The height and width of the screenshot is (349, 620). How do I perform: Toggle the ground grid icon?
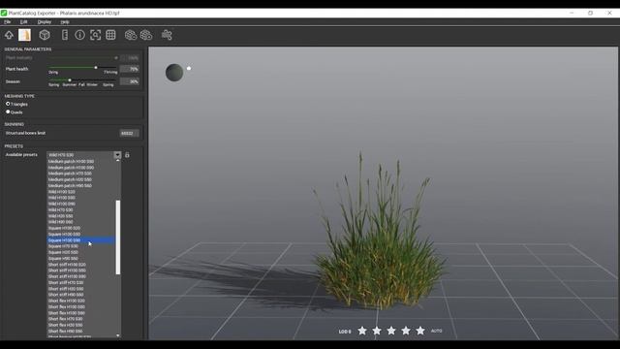110,35
